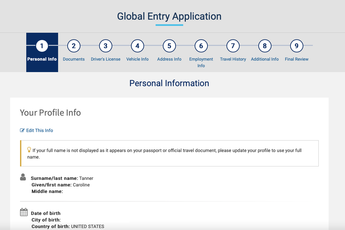The width and height of the screenshot is (345, 230).
Task: Click the person profile silhouette icon
Action: 23,177
